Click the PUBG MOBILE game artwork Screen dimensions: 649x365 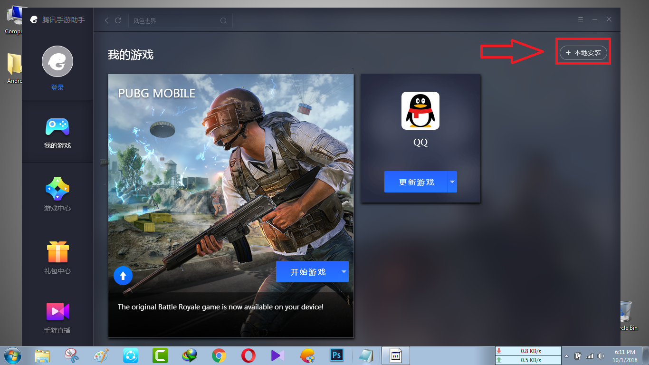231,183
